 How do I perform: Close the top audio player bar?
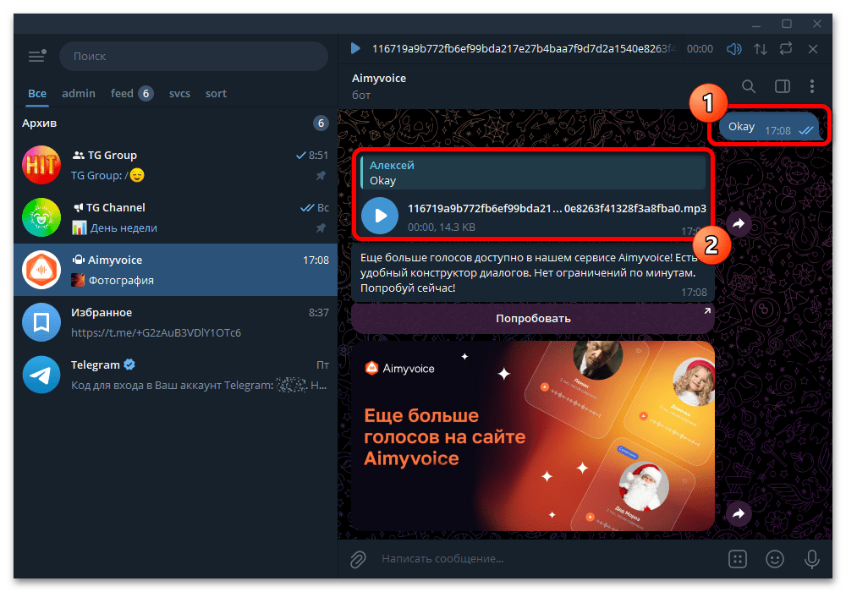coord(812,49)
